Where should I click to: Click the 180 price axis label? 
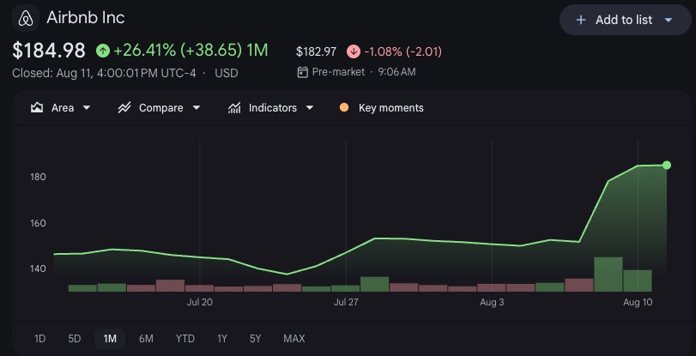pos(39,177)
